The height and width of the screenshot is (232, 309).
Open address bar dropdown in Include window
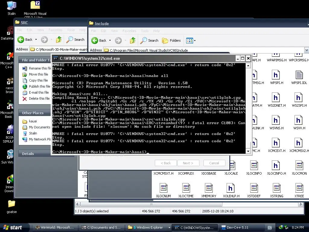tap(307, 50)
